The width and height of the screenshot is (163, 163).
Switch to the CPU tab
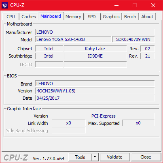point(11,17)
